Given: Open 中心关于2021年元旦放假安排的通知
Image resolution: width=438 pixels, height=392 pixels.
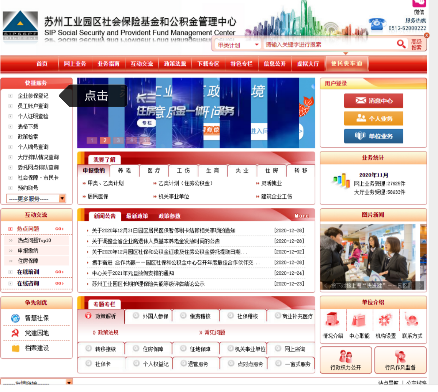Looking at the screenshot, I should pyautogui.click(x=133, y=273).
